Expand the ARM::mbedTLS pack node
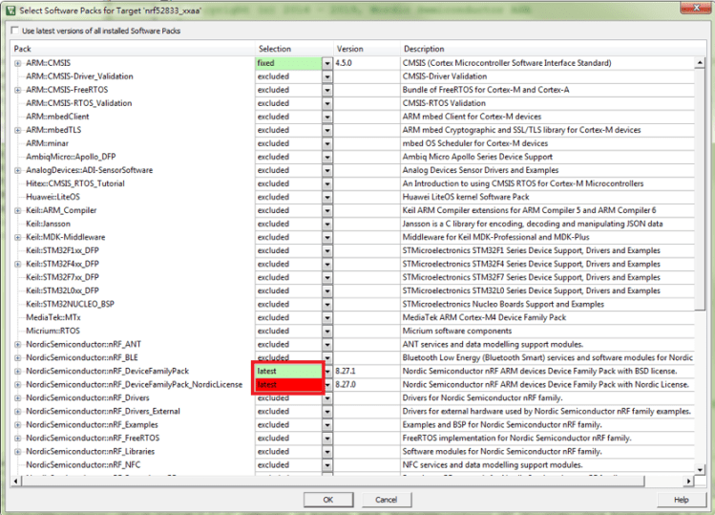The width and height of the screenshot is (715, 515). 17,130
